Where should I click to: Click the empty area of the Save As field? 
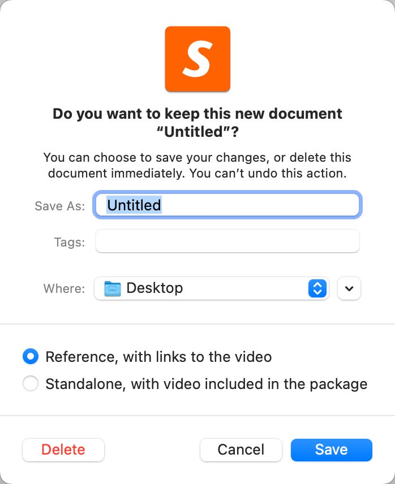tap(259, 205)
